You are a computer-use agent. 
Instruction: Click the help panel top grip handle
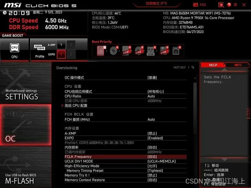pyautogui.click(x=225, y=70)
